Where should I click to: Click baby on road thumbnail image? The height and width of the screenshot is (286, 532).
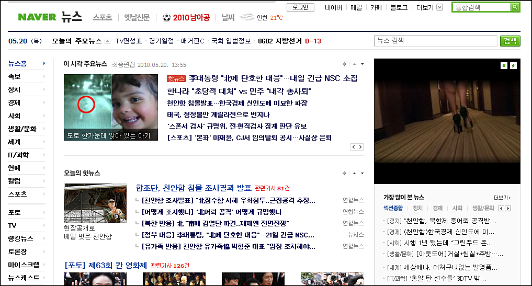pyautogui.click(x=111, y=107)
